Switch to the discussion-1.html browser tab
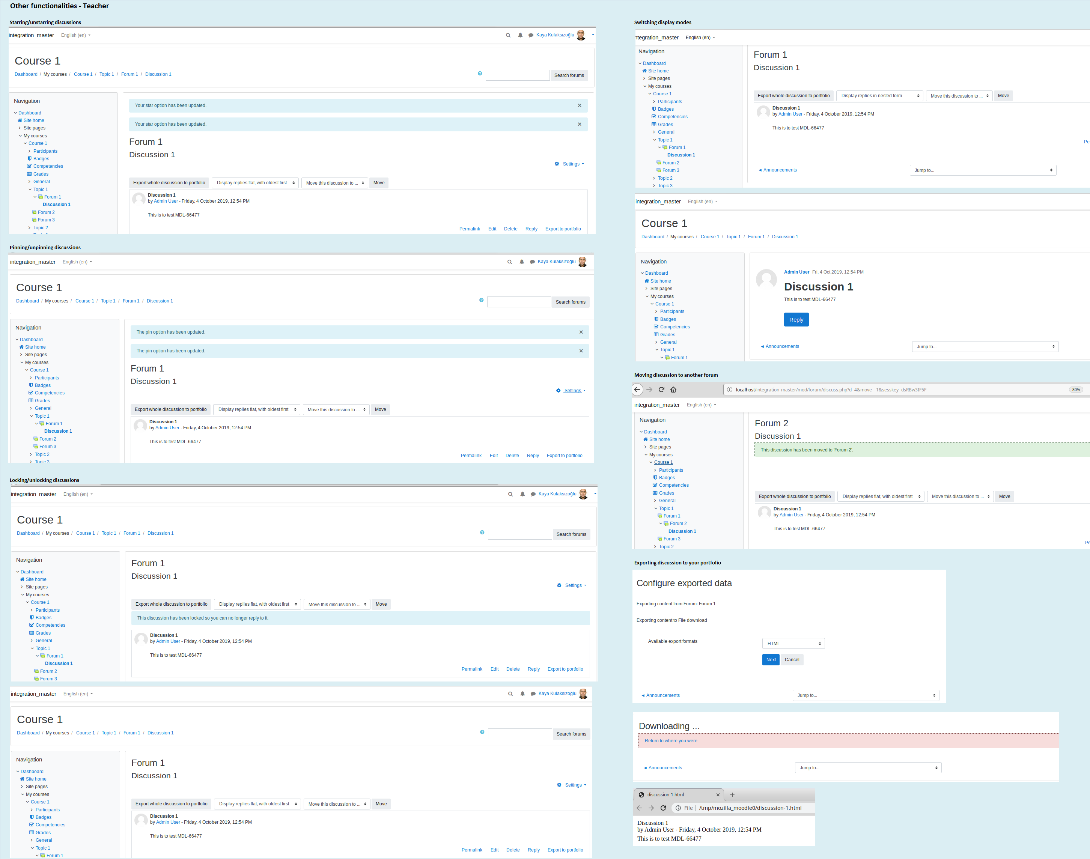Viewport: 1090px width, 859px height. pyautogui.click(x=679, y=794)
